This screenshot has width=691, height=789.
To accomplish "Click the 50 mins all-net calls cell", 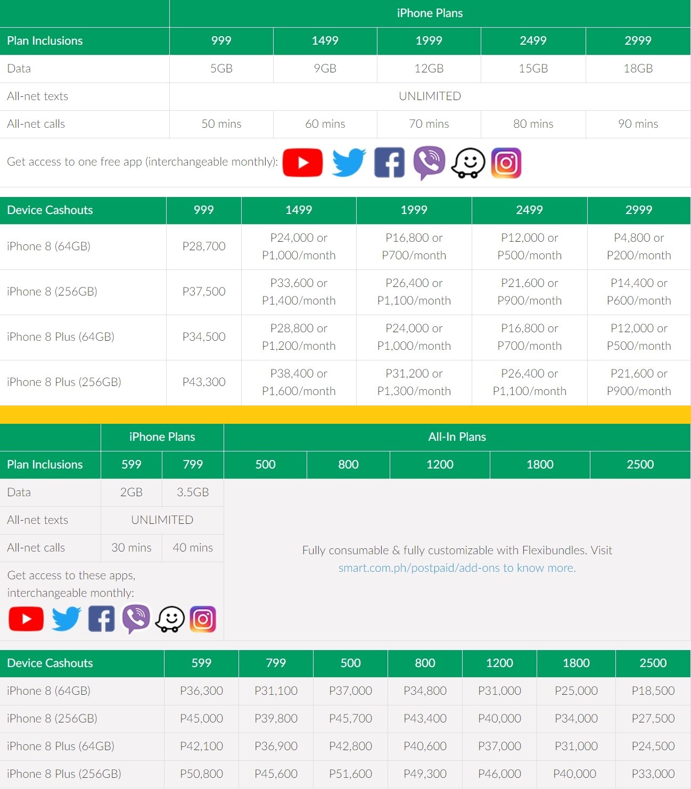I will 221,124.
